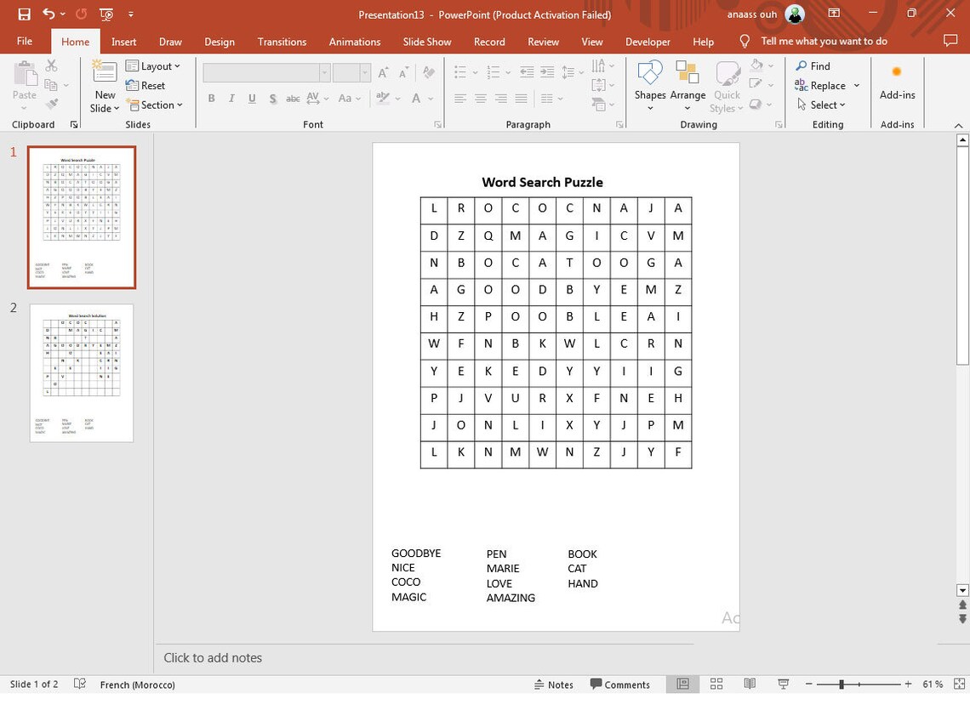This screenshot has width=970, height=727.
Task: Change proofing language via French (Morocco) label
Action: click(137, 684)
